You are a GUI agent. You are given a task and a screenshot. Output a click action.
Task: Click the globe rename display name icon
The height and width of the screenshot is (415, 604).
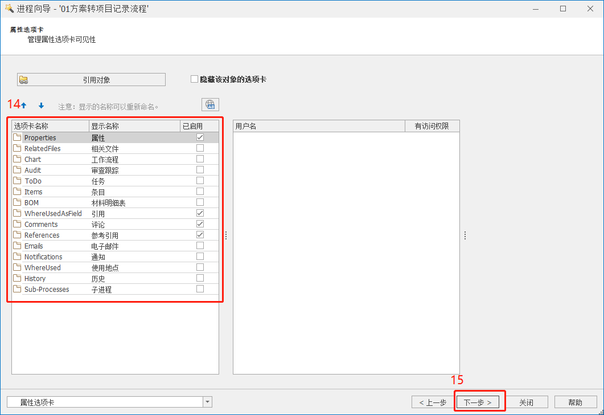[x=210, y=105]
